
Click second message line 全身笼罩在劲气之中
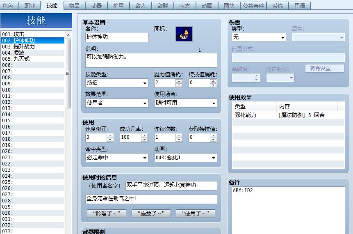[151, 199]
